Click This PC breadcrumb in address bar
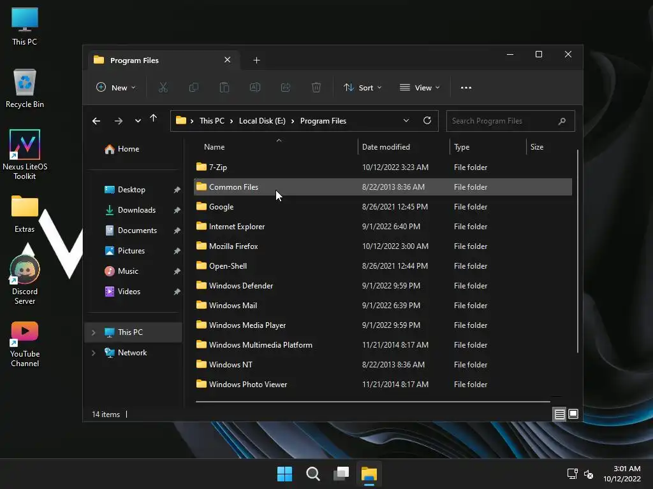The image size is (653, 489). pyautogui.click(x=212, y=121)
